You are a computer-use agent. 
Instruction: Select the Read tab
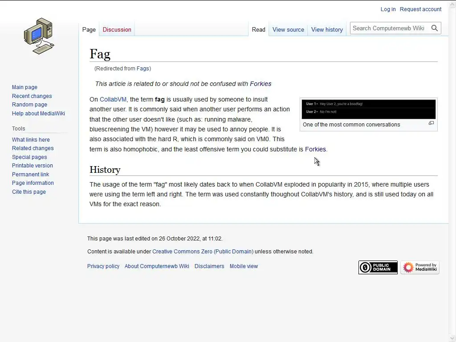[x=259, y=30]
